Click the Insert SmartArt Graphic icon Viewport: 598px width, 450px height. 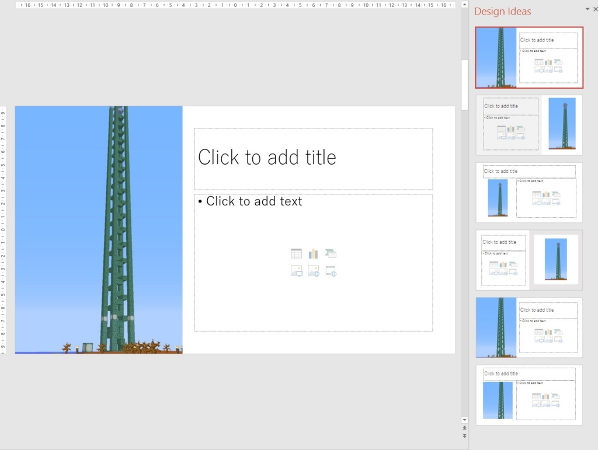331,254
